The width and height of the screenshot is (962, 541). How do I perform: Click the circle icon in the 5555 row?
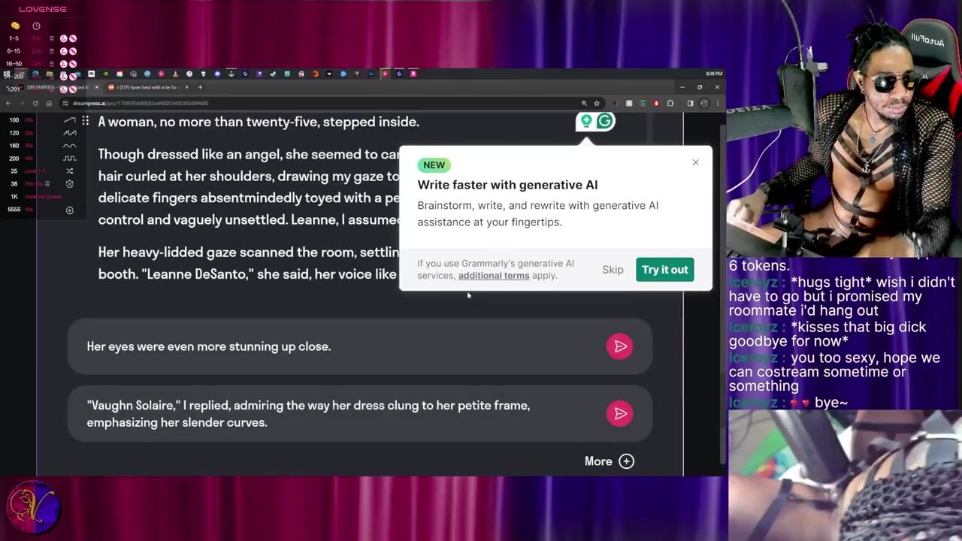click(70, 210)
